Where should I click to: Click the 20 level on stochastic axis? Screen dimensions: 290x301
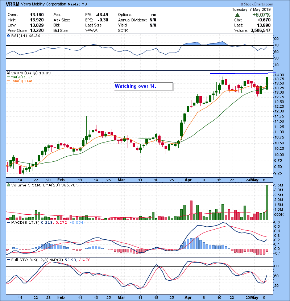276,286
